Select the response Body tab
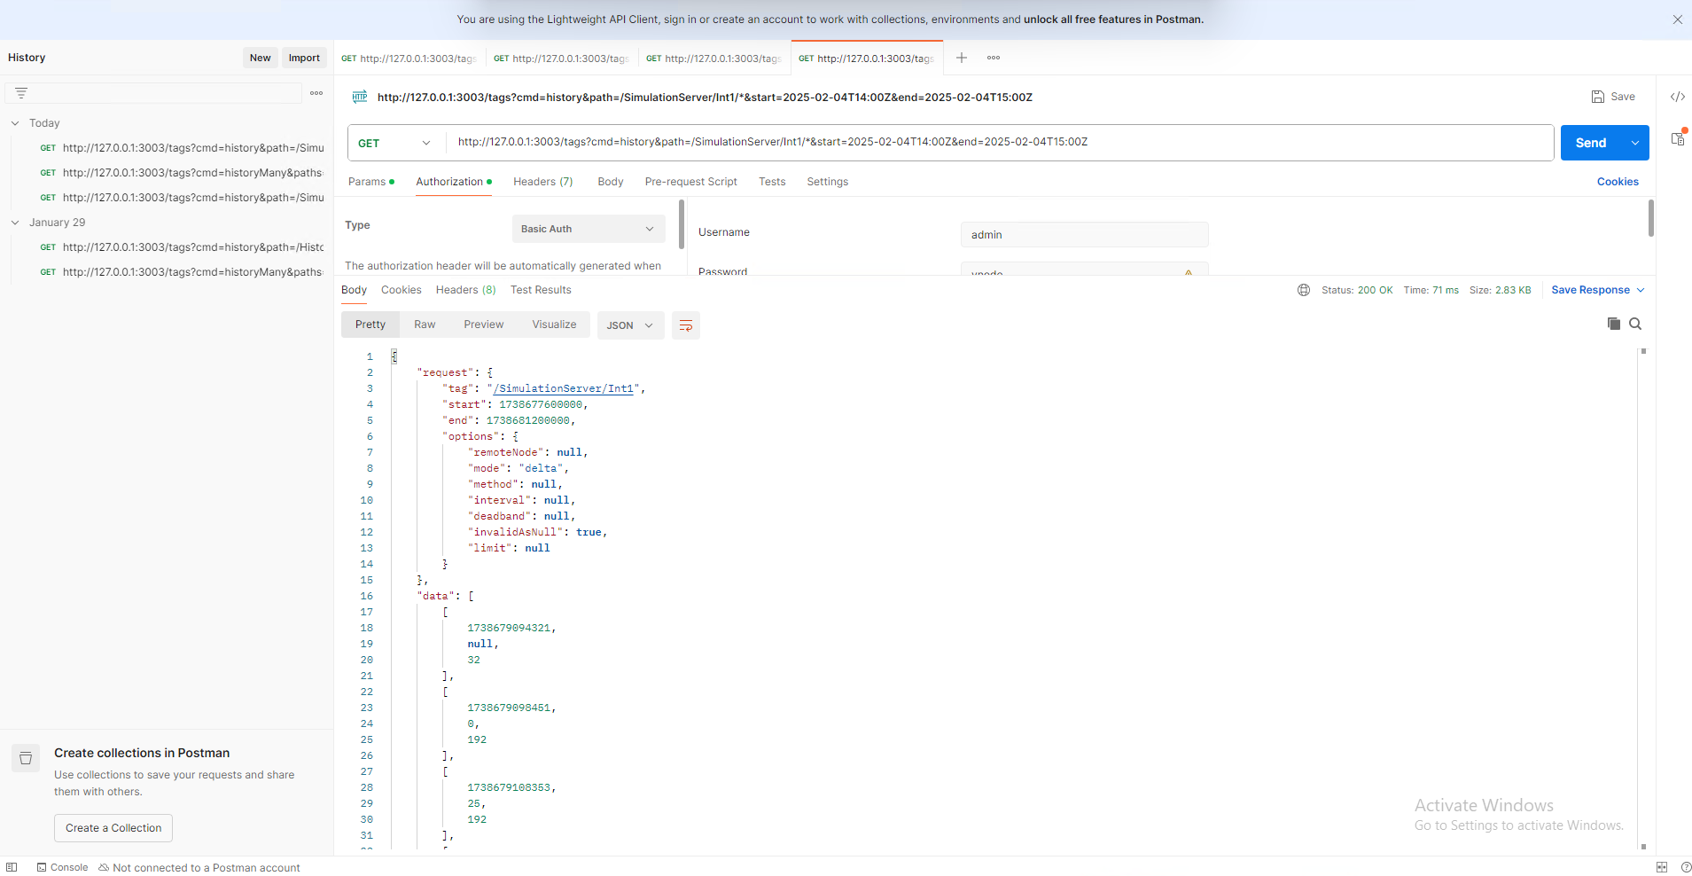 click(x=354, y=290)
